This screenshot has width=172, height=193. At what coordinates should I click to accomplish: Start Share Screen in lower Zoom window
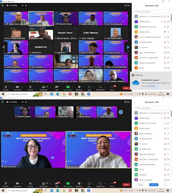pyautogui.click(x=68, y=184)
